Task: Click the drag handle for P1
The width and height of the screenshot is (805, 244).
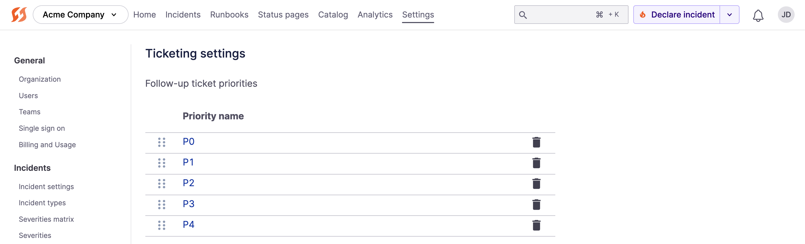Action: pyautogui.click(x=162, y=163)
